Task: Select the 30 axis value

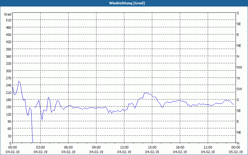Action: pos(10,136)
